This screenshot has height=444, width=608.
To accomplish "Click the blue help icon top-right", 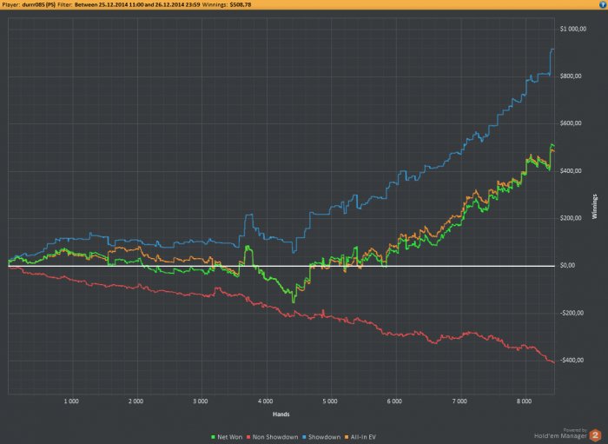I will (x=604, y=4).
